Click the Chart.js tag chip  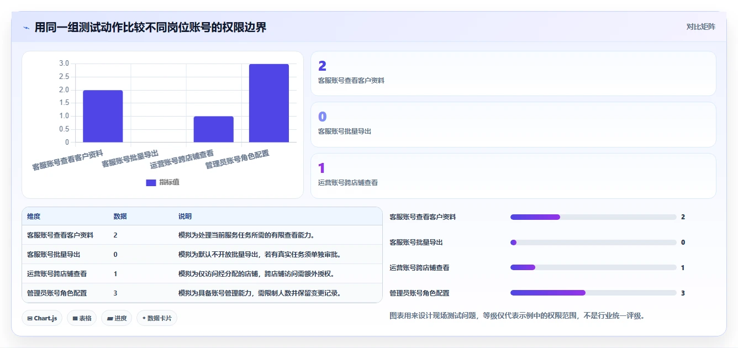click(43, 318)
